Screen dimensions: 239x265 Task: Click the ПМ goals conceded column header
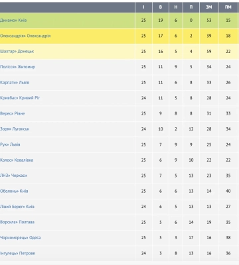click(x=228, y=7)
